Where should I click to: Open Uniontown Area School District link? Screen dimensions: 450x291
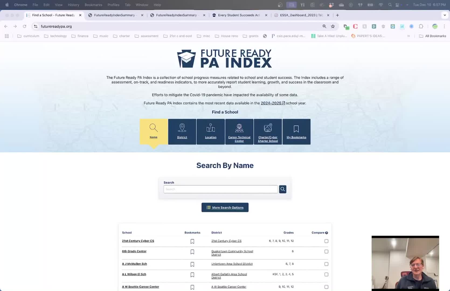point(232,264)
